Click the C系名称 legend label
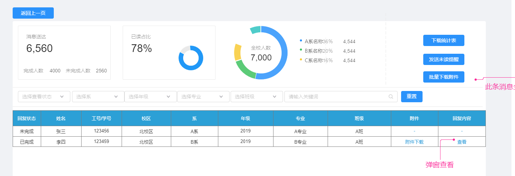Viewport: 515px width, 176px height. tap(314, 60)
